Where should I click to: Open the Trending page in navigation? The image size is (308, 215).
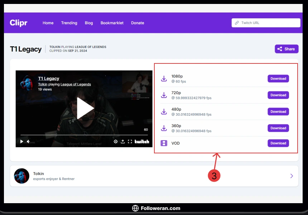[x=69, y=23]
